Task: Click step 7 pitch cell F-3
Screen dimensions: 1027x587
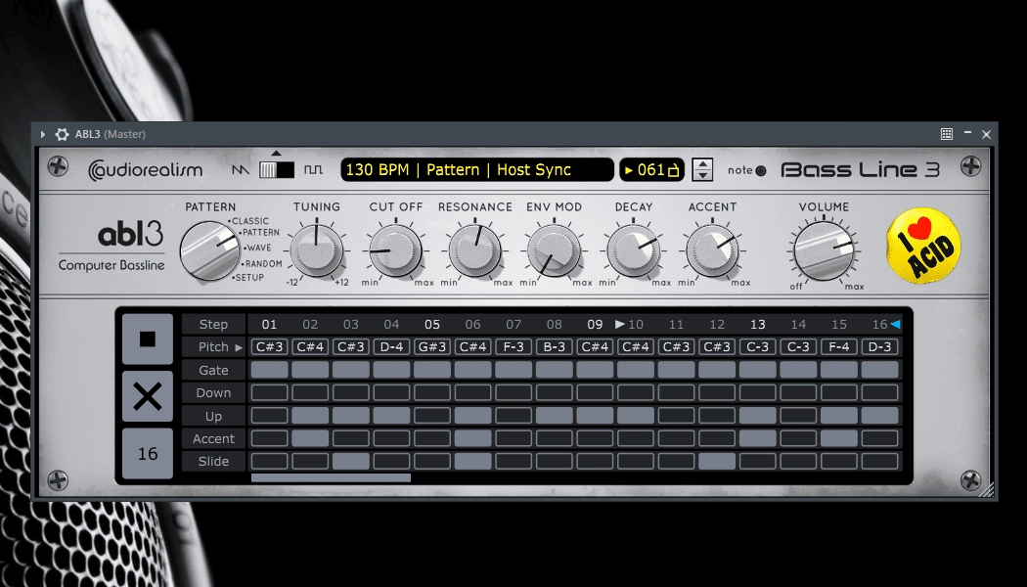Action: pyautogui.click(x=513, y=346)
